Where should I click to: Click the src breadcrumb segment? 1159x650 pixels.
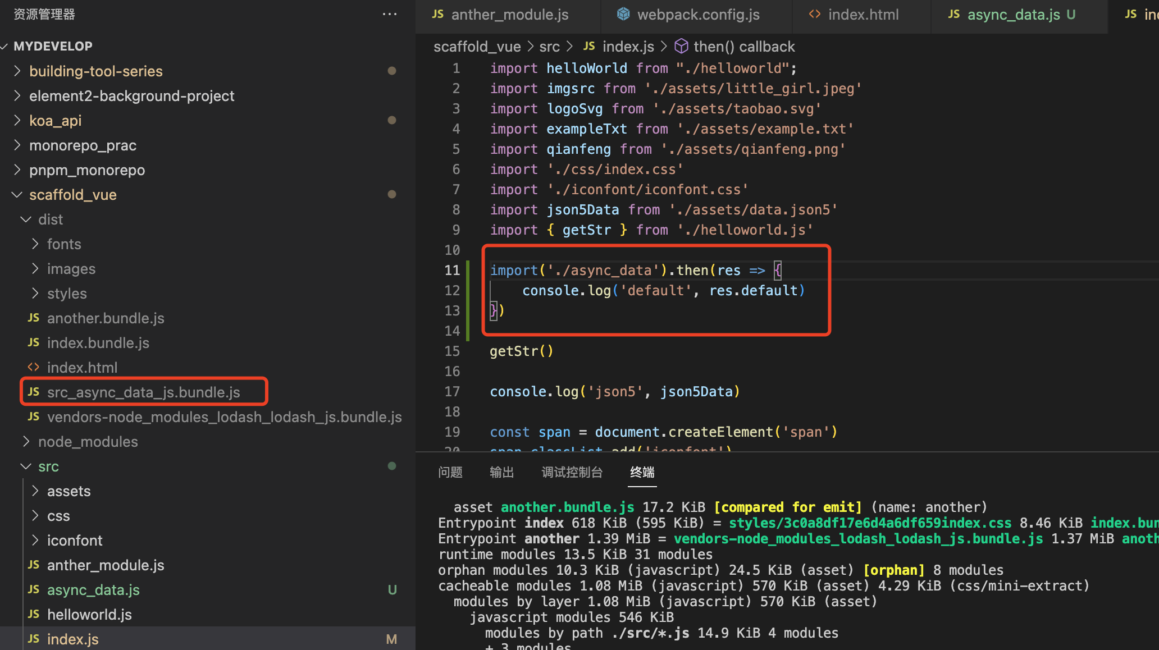click(549, 47)
